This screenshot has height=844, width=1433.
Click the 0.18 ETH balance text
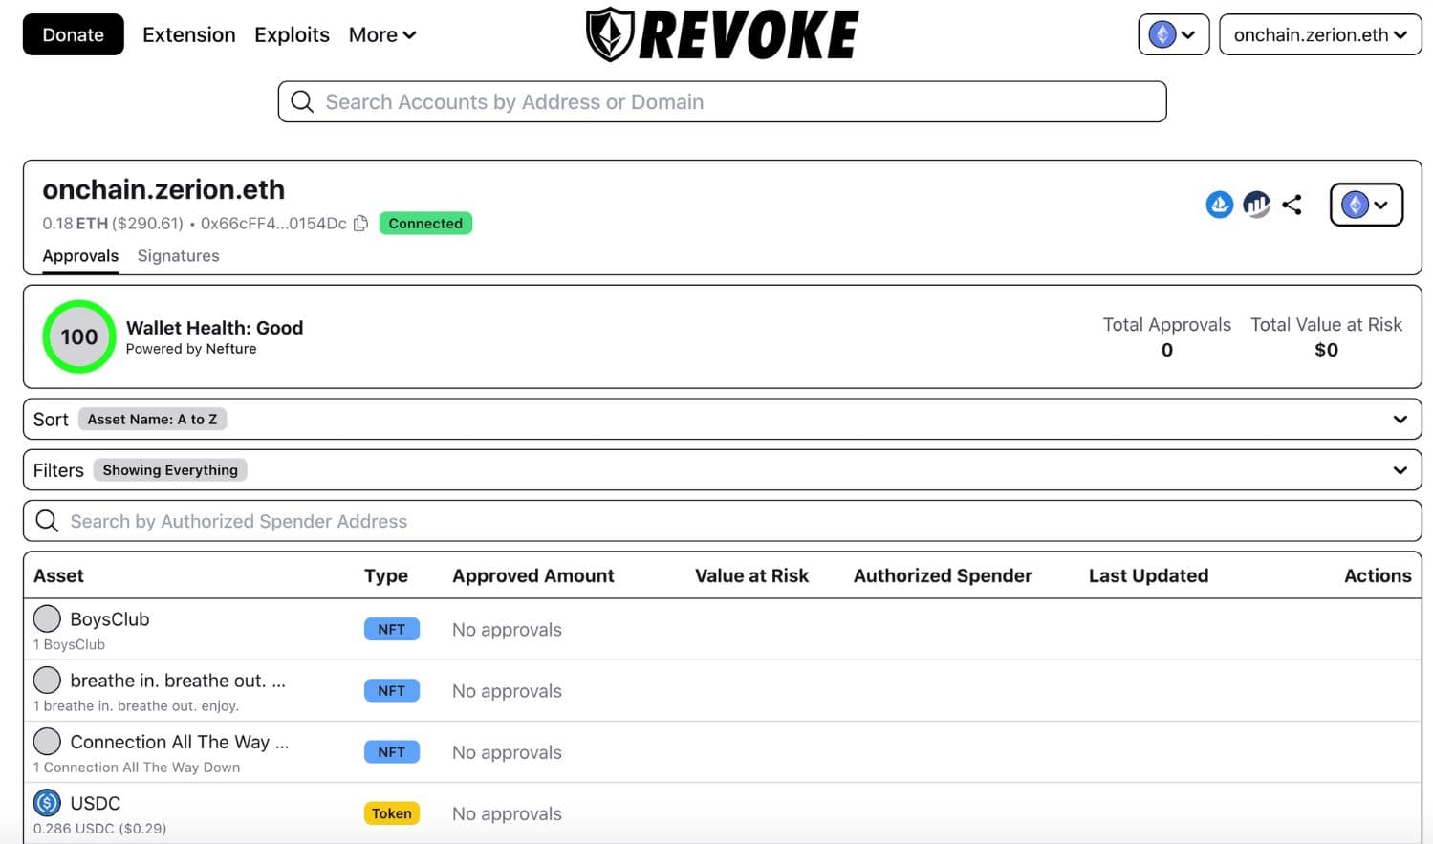click(x=113, y=223)
